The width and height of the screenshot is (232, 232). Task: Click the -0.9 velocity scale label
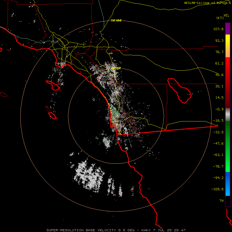coord(219,109)
